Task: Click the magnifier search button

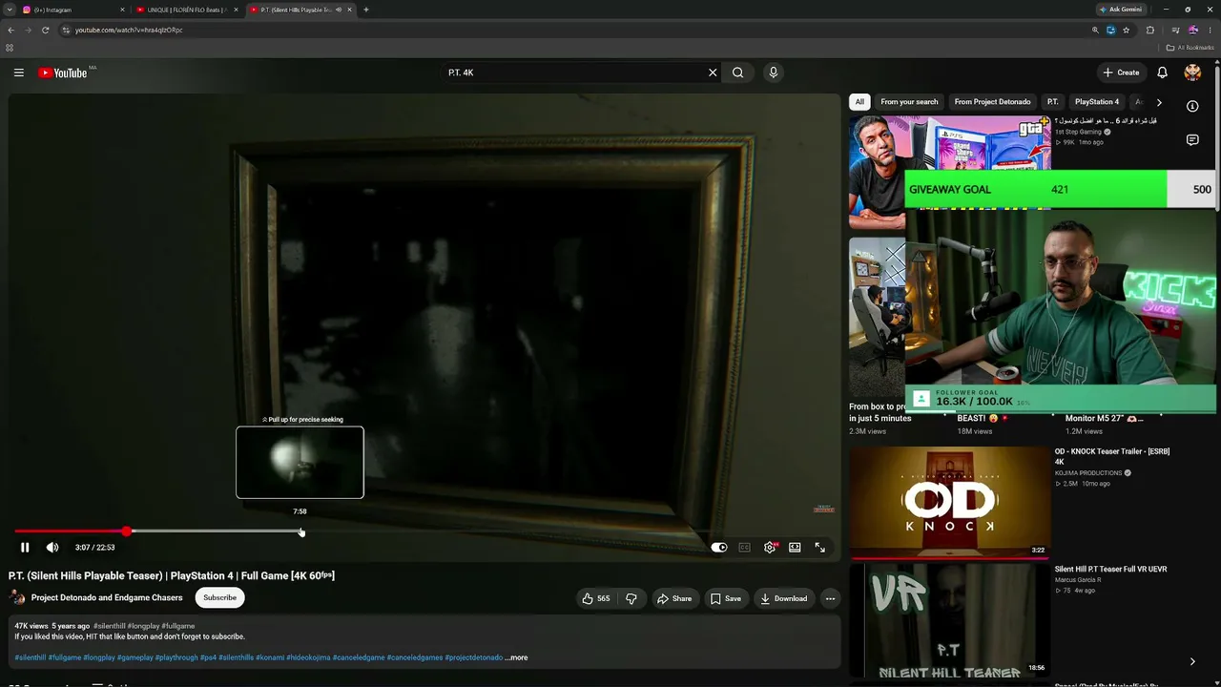Action: click(x=738, y=73)
